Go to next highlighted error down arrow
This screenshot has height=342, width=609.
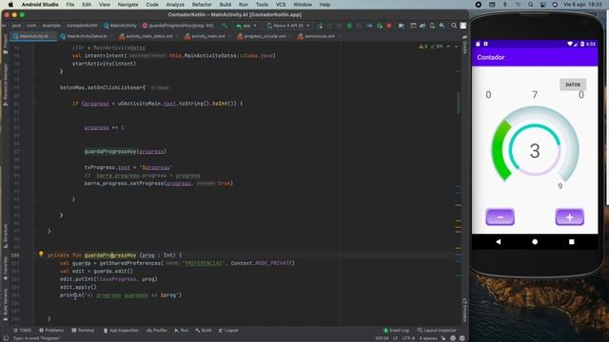[x=457, y=47]
